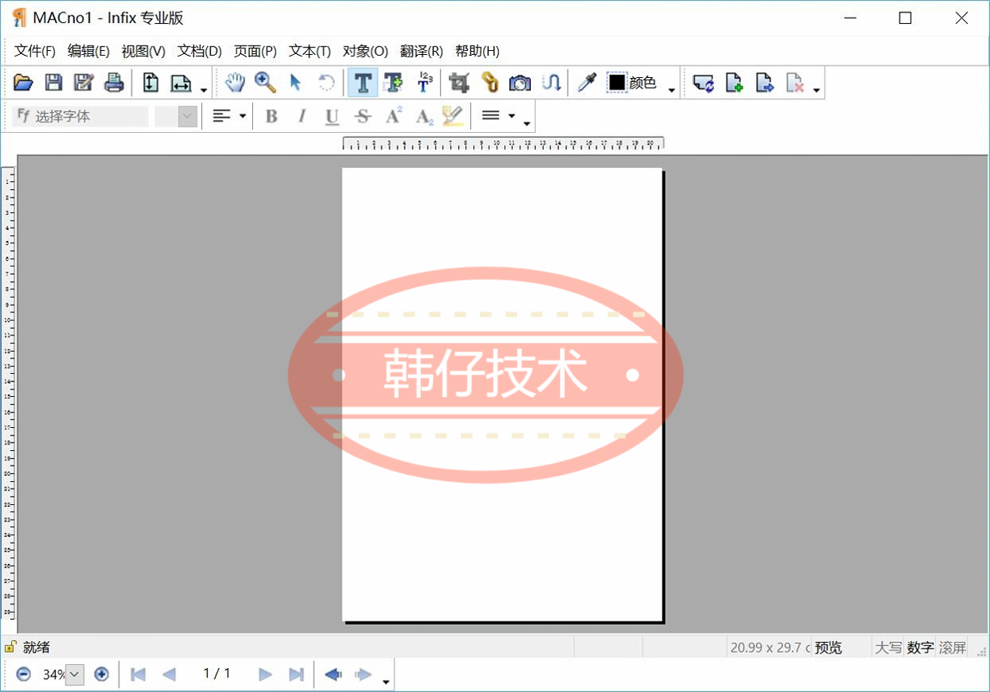Viewport: 990px width, 692px height.
Task: Open the 文档(D) menu
Action: click(200, 51)
